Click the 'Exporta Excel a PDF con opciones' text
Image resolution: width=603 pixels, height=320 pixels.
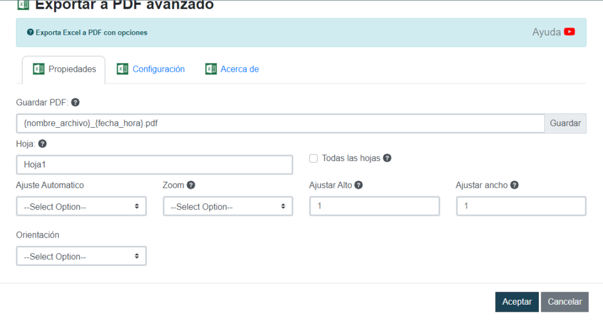click(91, 33)
